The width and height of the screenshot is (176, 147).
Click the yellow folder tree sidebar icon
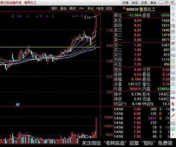173,61
